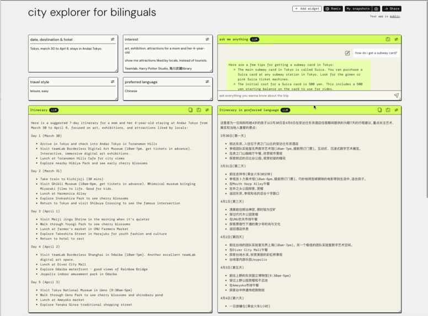Viewport: 428px width, 316px height.
Task: Edit the 'how do i get a subway card?' message
Action: tap(347, 53)
